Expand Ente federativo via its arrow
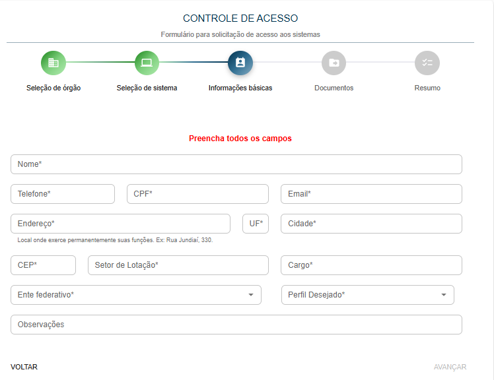This screenshot has height=380, width=494. (251, 295)
